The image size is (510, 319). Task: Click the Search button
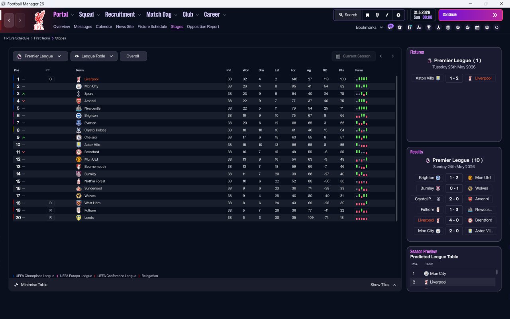[348, 15]
